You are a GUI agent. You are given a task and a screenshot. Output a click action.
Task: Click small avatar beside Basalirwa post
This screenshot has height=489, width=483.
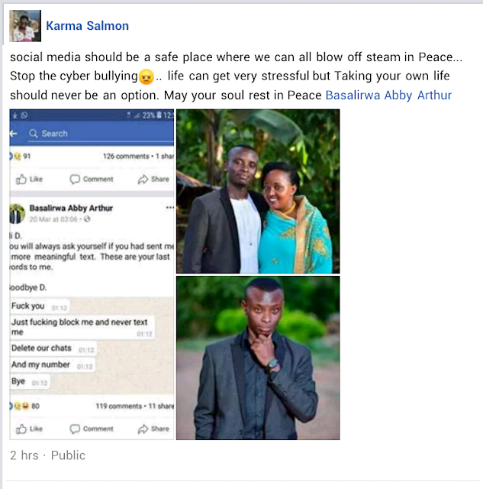[17, 214]
